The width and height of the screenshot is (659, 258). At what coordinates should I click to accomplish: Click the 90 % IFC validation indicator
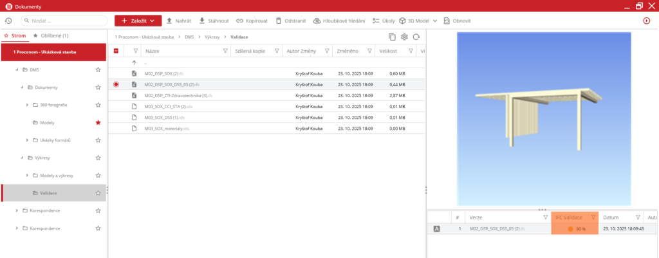[x=577, y=229]
